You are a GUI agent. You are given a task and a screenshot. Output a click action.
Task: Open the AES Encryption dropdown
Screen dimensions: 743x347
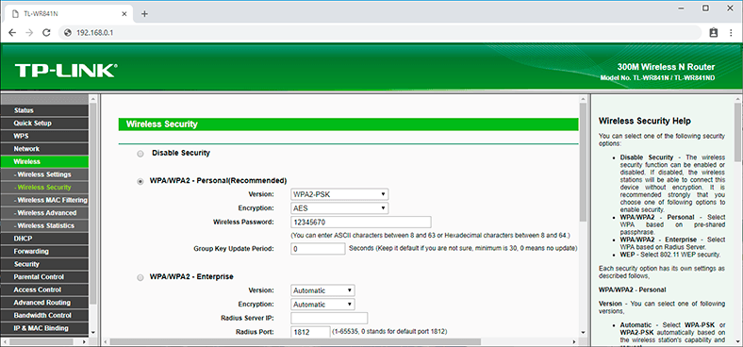[339, 208]
